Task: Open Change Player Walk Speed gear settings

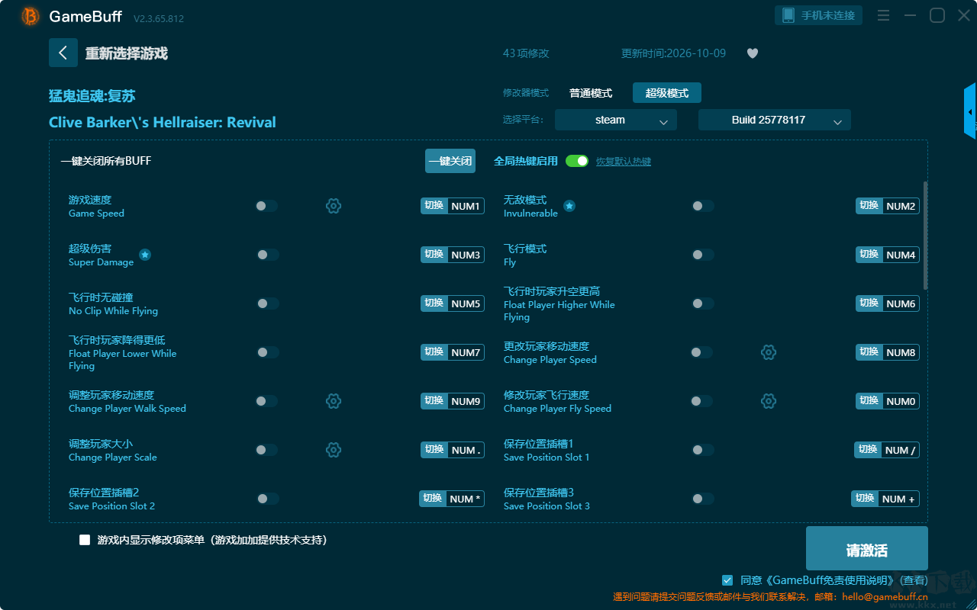Action: [334, 401]
